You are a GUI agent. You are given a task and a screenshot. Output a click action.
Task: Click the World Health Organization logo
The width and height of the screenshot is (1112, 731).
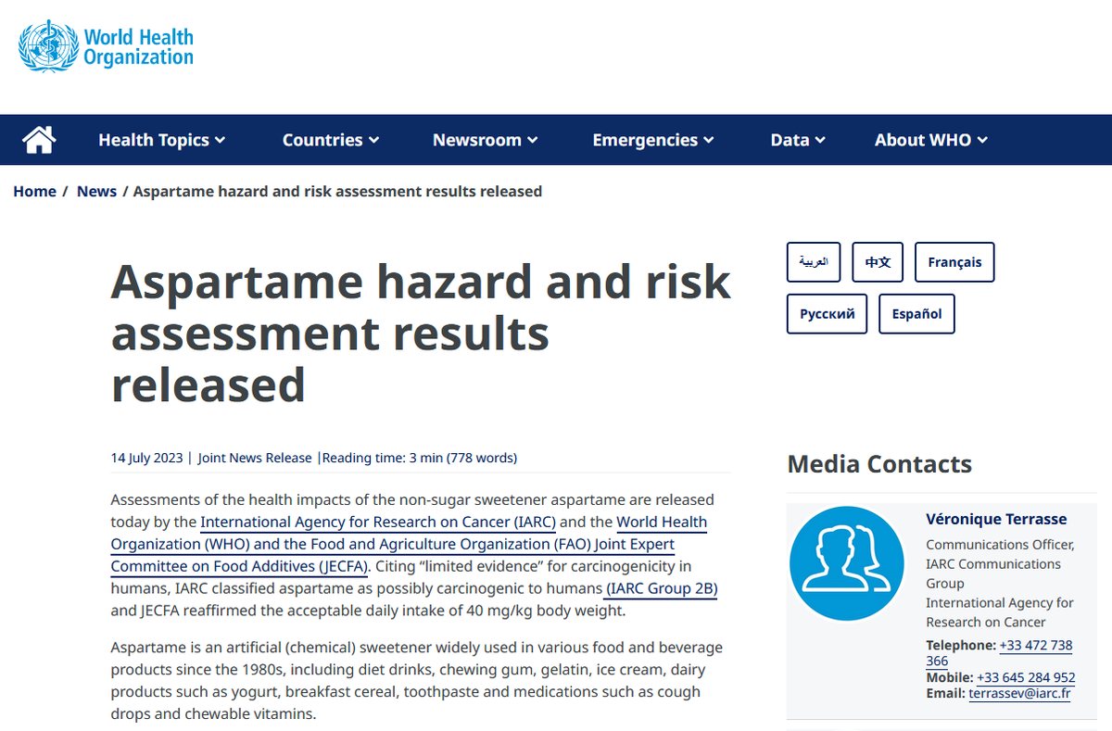coord(107,47)
